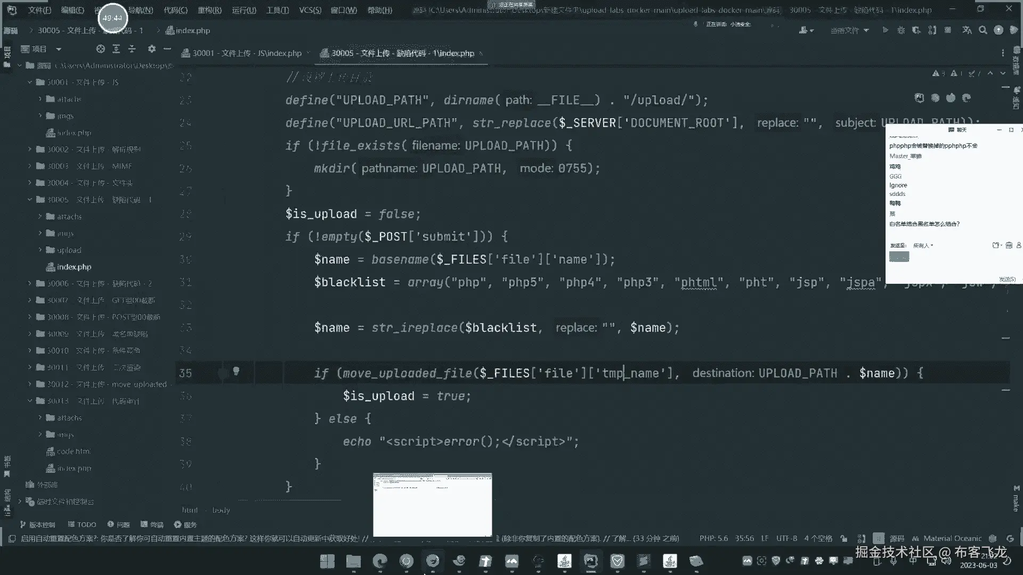The width and height of the screenshot is (1023, 575).
Task: Click the UTF-8 encoding status widget
Action: (786, 538)
